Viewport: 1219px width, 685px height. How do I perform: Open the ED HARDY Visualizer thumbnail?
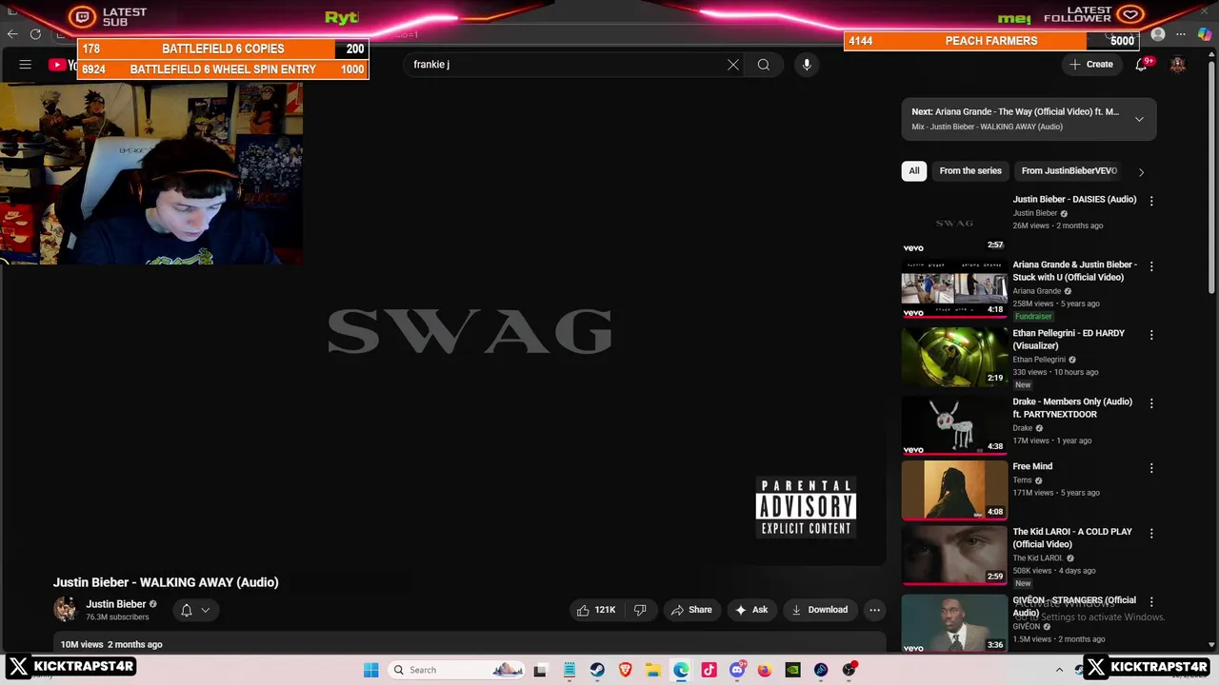954,357
